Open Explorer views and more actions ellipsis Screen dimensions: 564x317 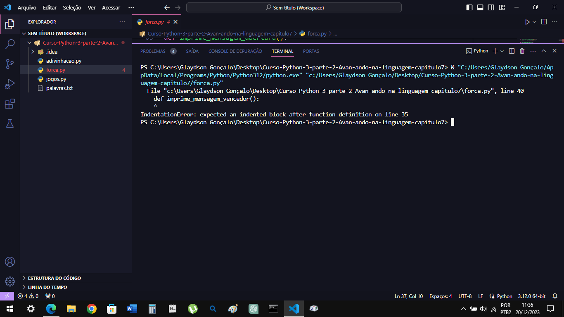coord(122,22)
